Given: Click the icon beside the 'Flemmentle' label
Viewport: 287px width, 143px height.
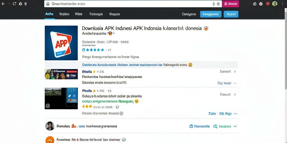Looking at the screenshot, I should tap(191, 126).
